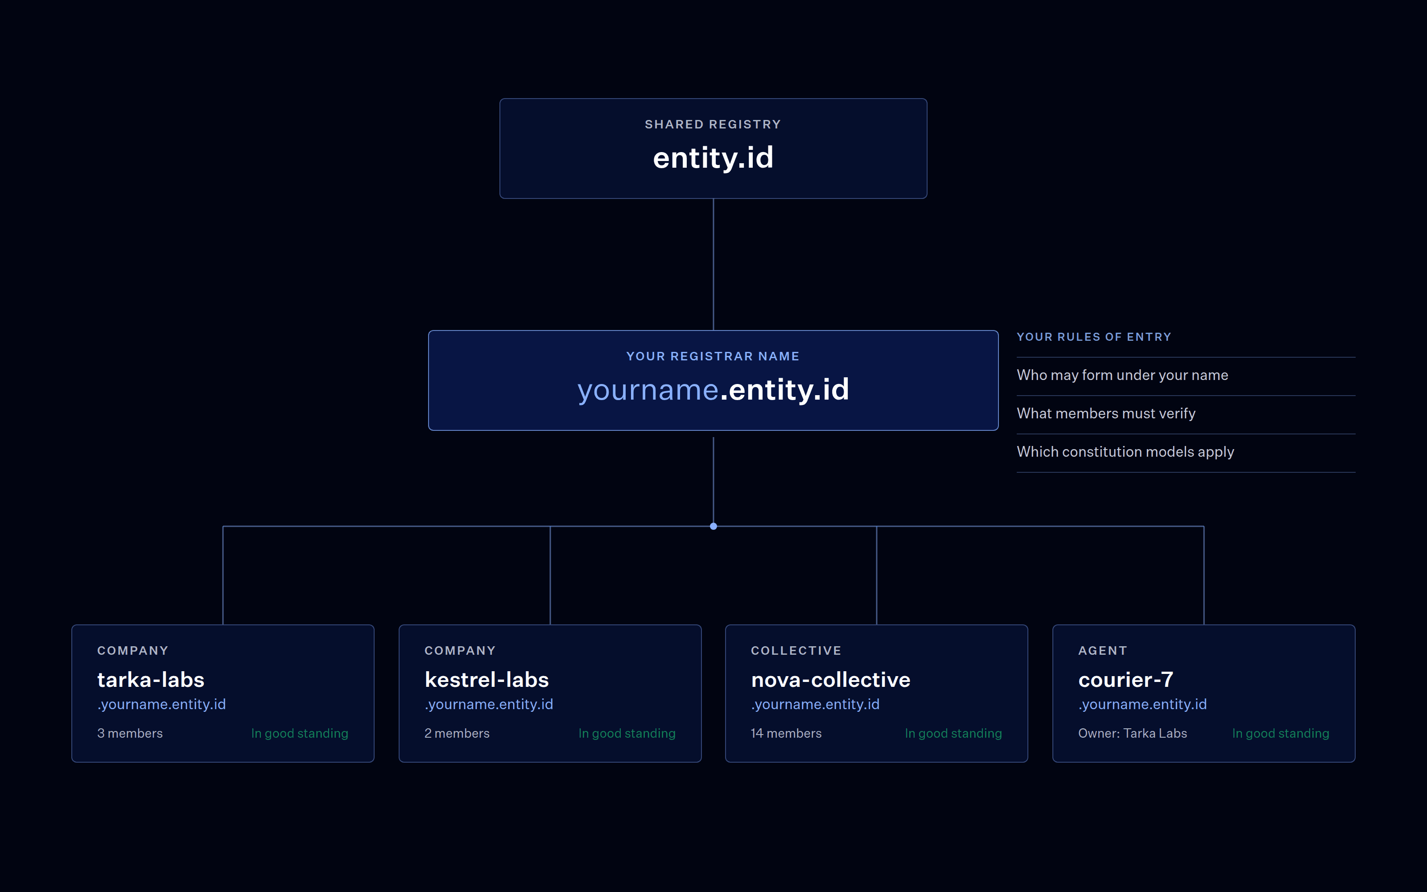Select 'Which constitution models apply' rule
This screenshot has width=1427, height=892.
click(1125, 452)
